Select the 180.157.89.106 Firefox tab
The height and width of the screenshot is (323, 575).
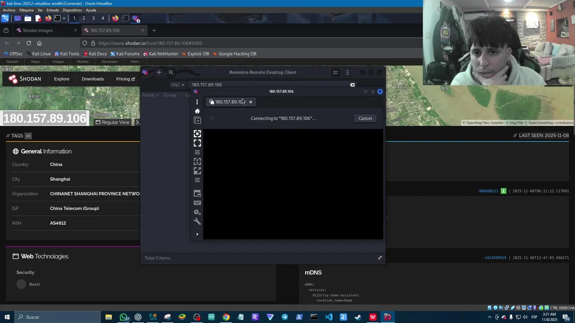pos(114,31)
